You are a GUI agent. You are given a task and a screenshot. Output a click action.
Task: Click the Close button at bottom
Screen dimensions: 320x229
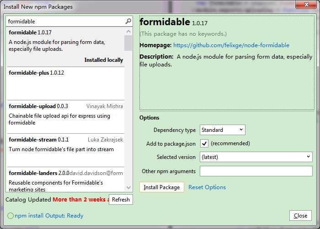(300, 216)
